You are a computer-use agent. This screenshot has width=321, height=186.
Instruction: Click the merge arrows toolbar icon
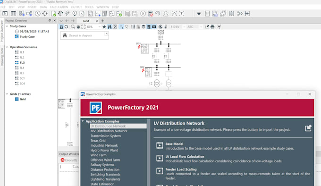point(240,14)
